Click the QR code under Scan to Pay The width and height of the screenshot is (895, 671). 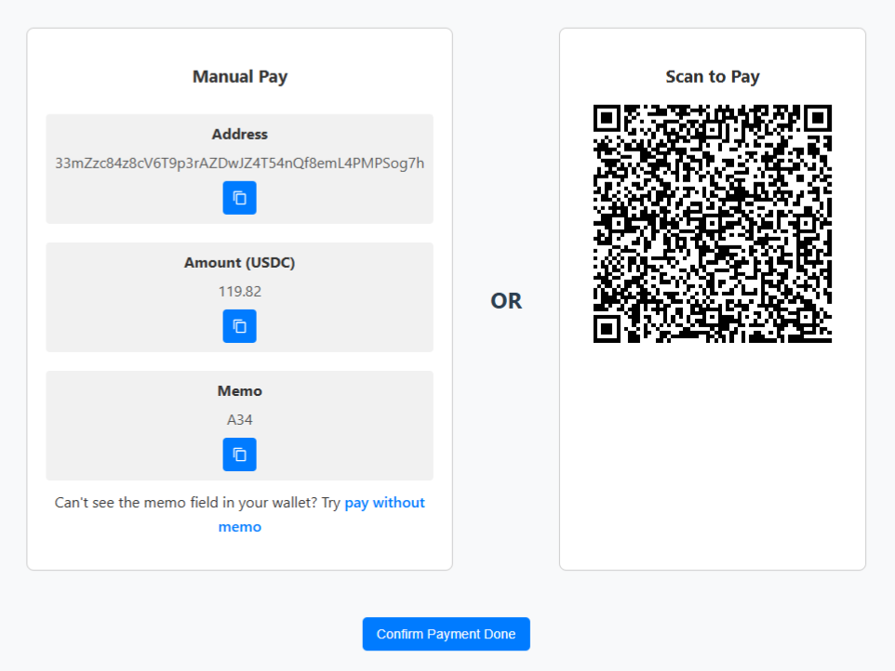(712, 223)
